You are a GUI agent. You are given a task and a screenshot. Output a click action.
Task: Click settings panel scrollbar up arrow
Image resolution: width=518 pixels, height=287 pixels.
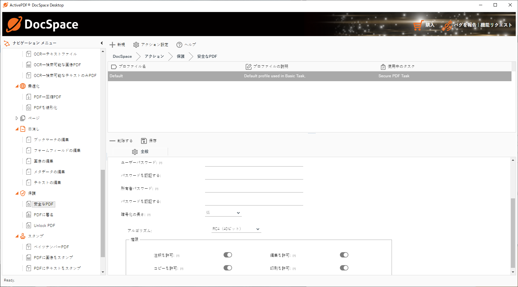pos(513,160)
